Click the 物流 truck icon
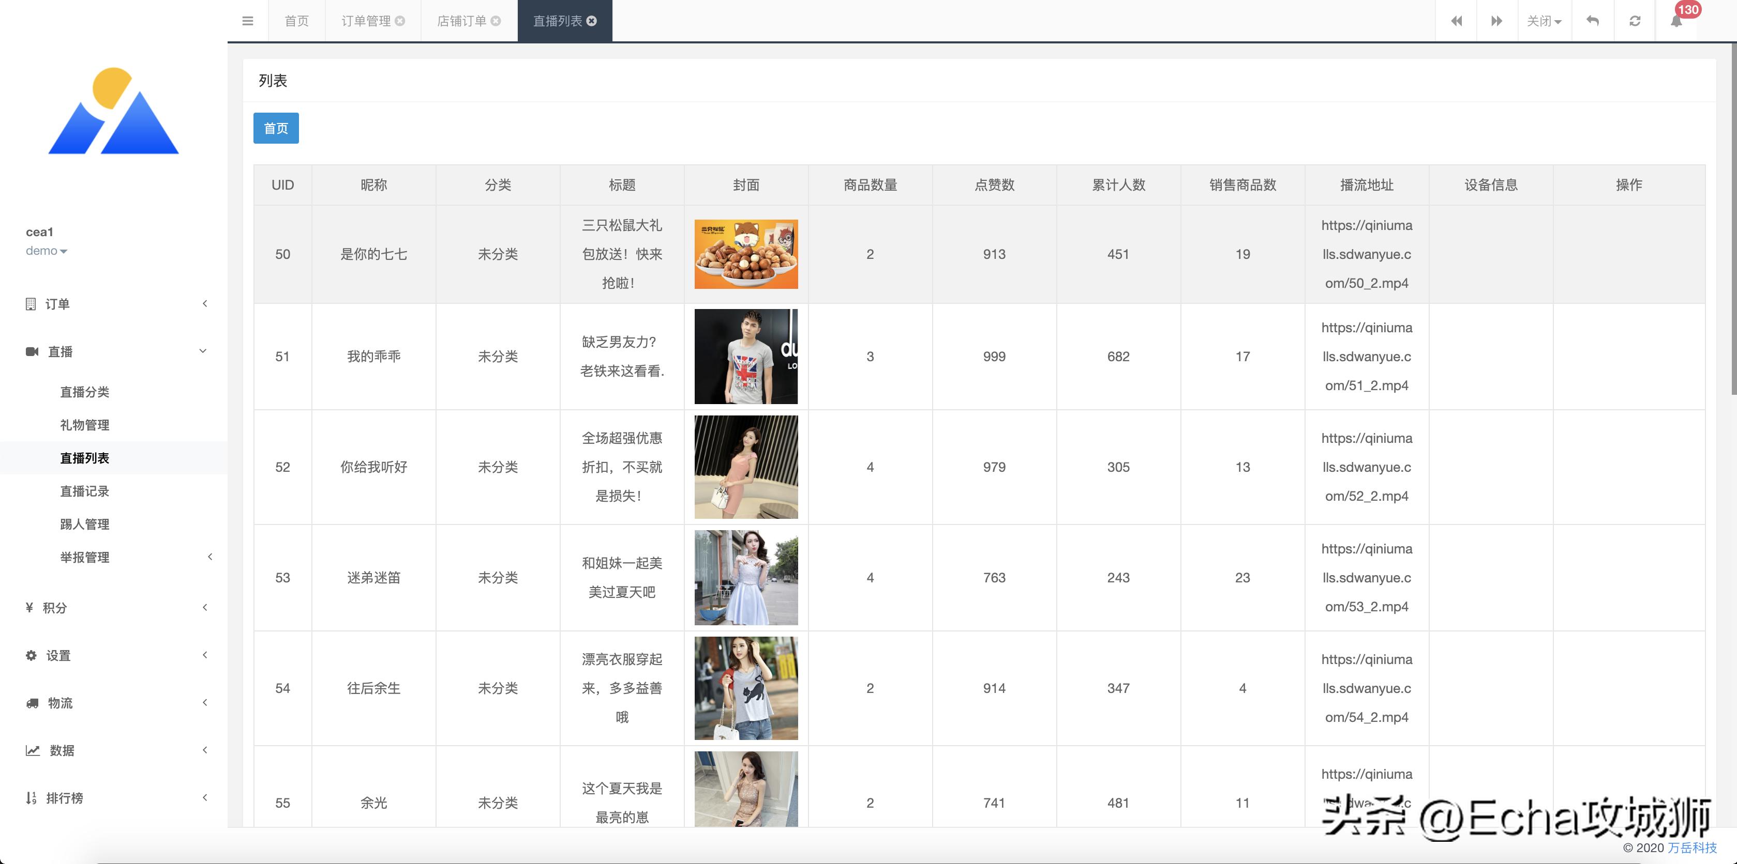Image resolution: width=1737 pixels, height=864 pixels. click(x=31, y=702)
